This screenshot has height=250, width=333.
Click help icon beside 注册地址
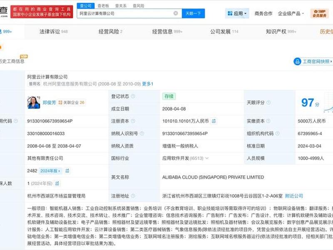pos(133,196)
